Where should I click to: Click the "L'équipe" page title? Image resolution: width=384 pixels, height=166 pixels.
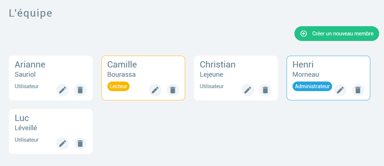pyautogui.click(x=30, y=13)
